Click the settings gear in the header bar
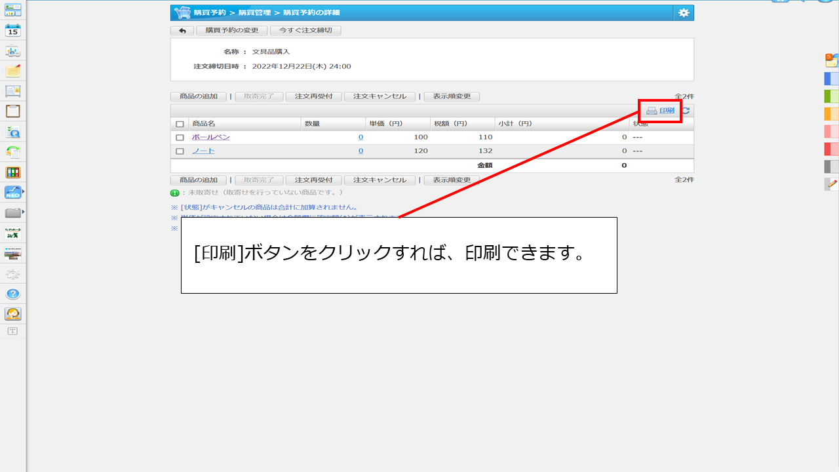 684,12
